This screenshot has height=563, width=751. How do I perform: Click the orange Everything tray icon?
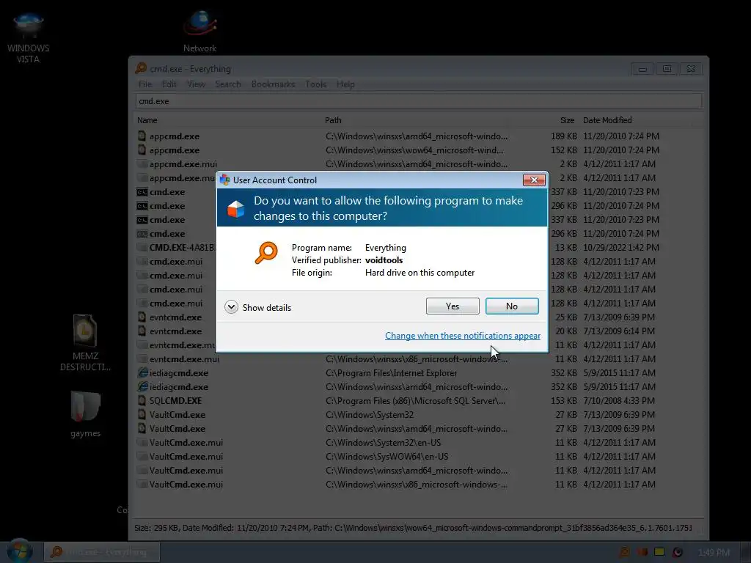[625, 552]
